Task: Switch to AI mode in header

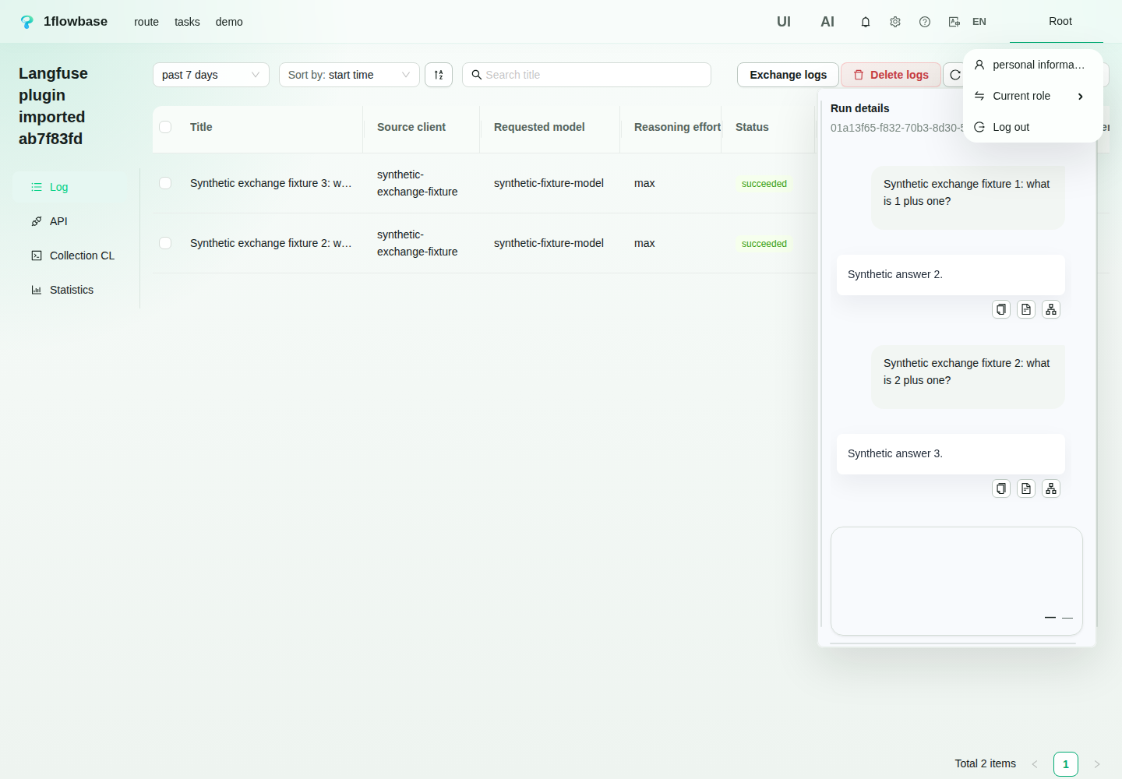Action: (x=827, y=22)
